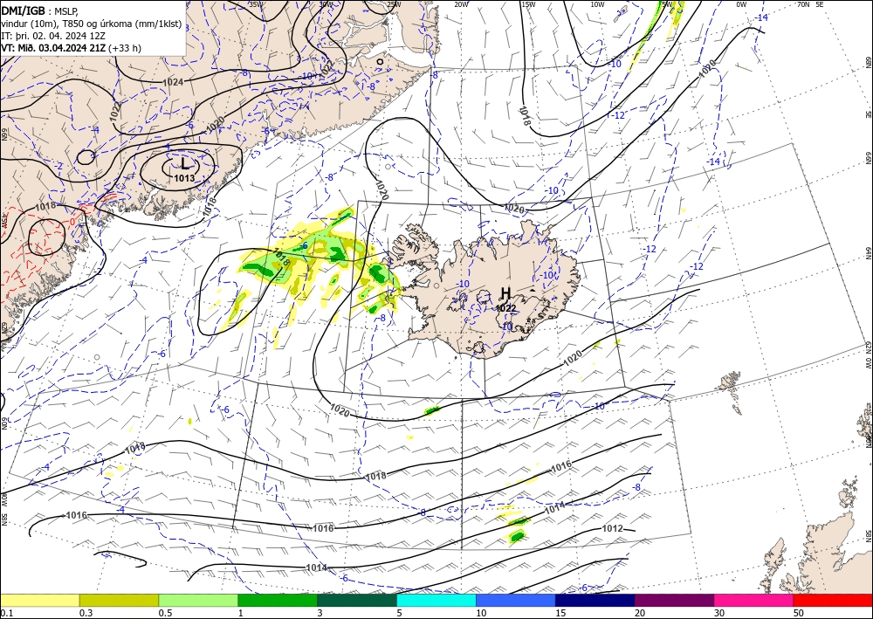The width and height of the screenshot is (873, 619).
Task: Select the green 1–3 legend swatch
Action: (278, 600)
